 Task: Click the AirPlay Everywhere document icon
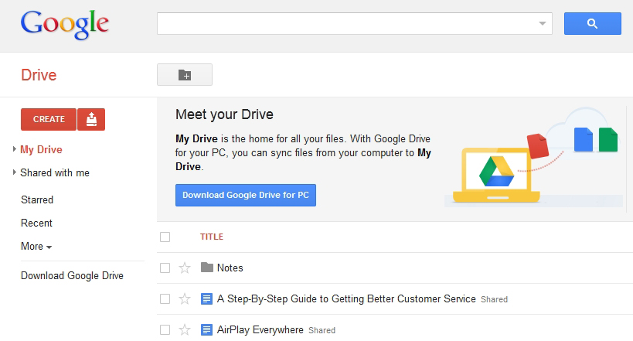click(x=206, y=329)
